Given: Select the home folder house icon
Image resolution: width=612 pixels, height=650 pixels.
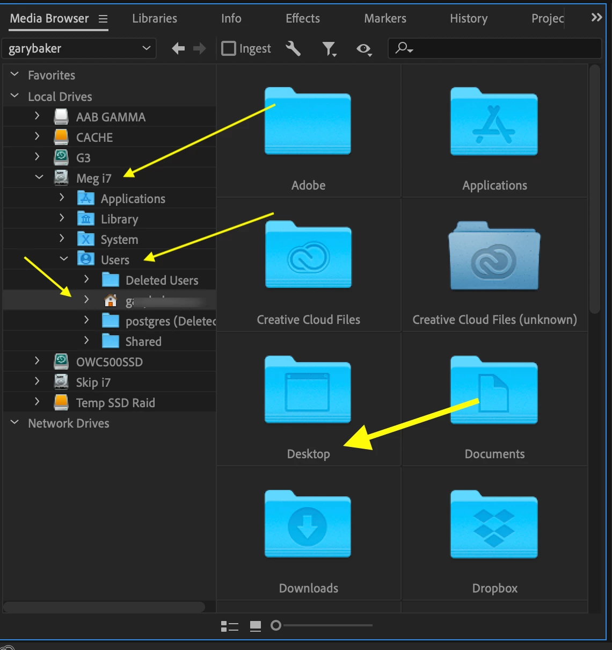Looking at the screenshot, I should click(111, 300).
